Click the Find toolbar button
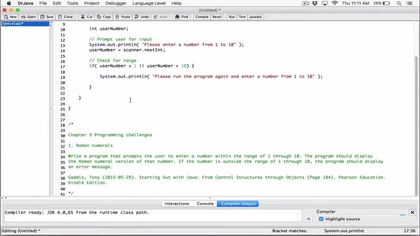This screenshot has height=236, width=420. [181, 17]
